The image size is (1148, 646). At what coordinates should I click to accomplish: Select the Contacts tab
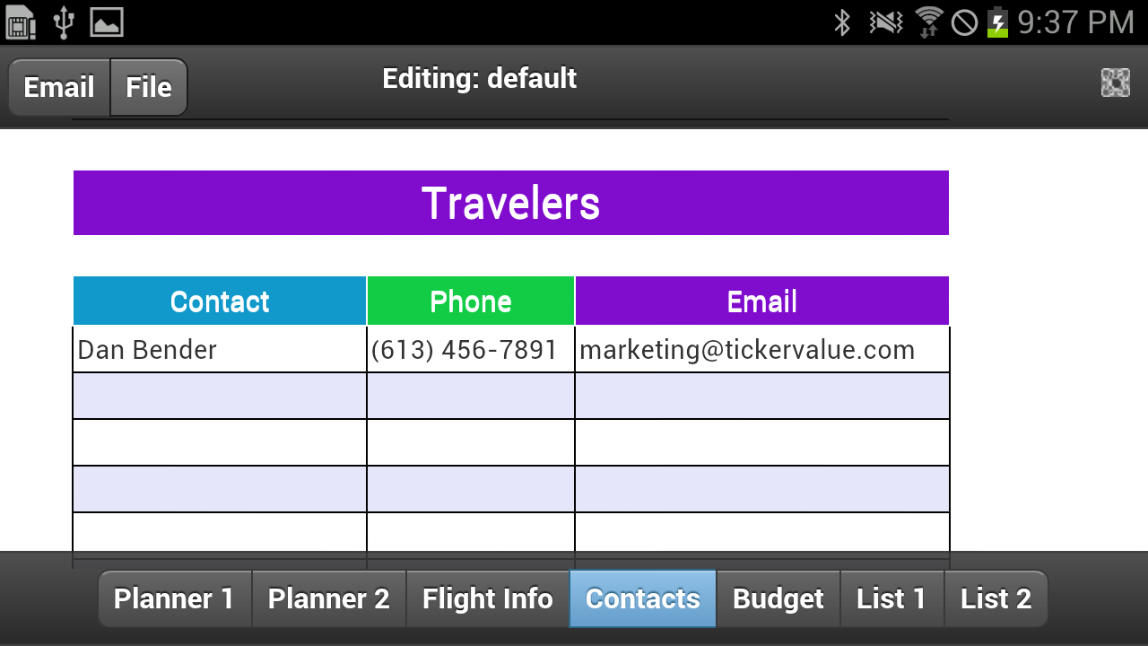(642, 598)
